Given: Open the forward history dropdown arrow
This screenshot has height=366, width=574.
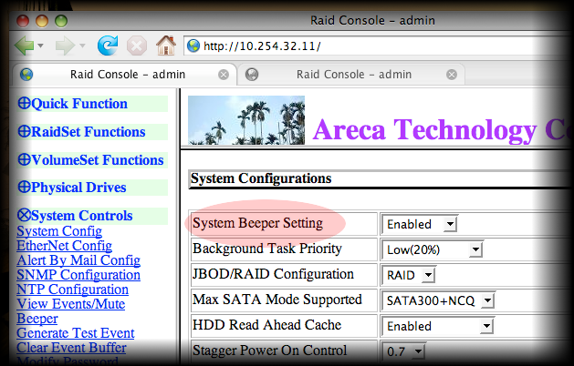Looking at the screenshot, I should pyautogui.click(x=82, y=46).
